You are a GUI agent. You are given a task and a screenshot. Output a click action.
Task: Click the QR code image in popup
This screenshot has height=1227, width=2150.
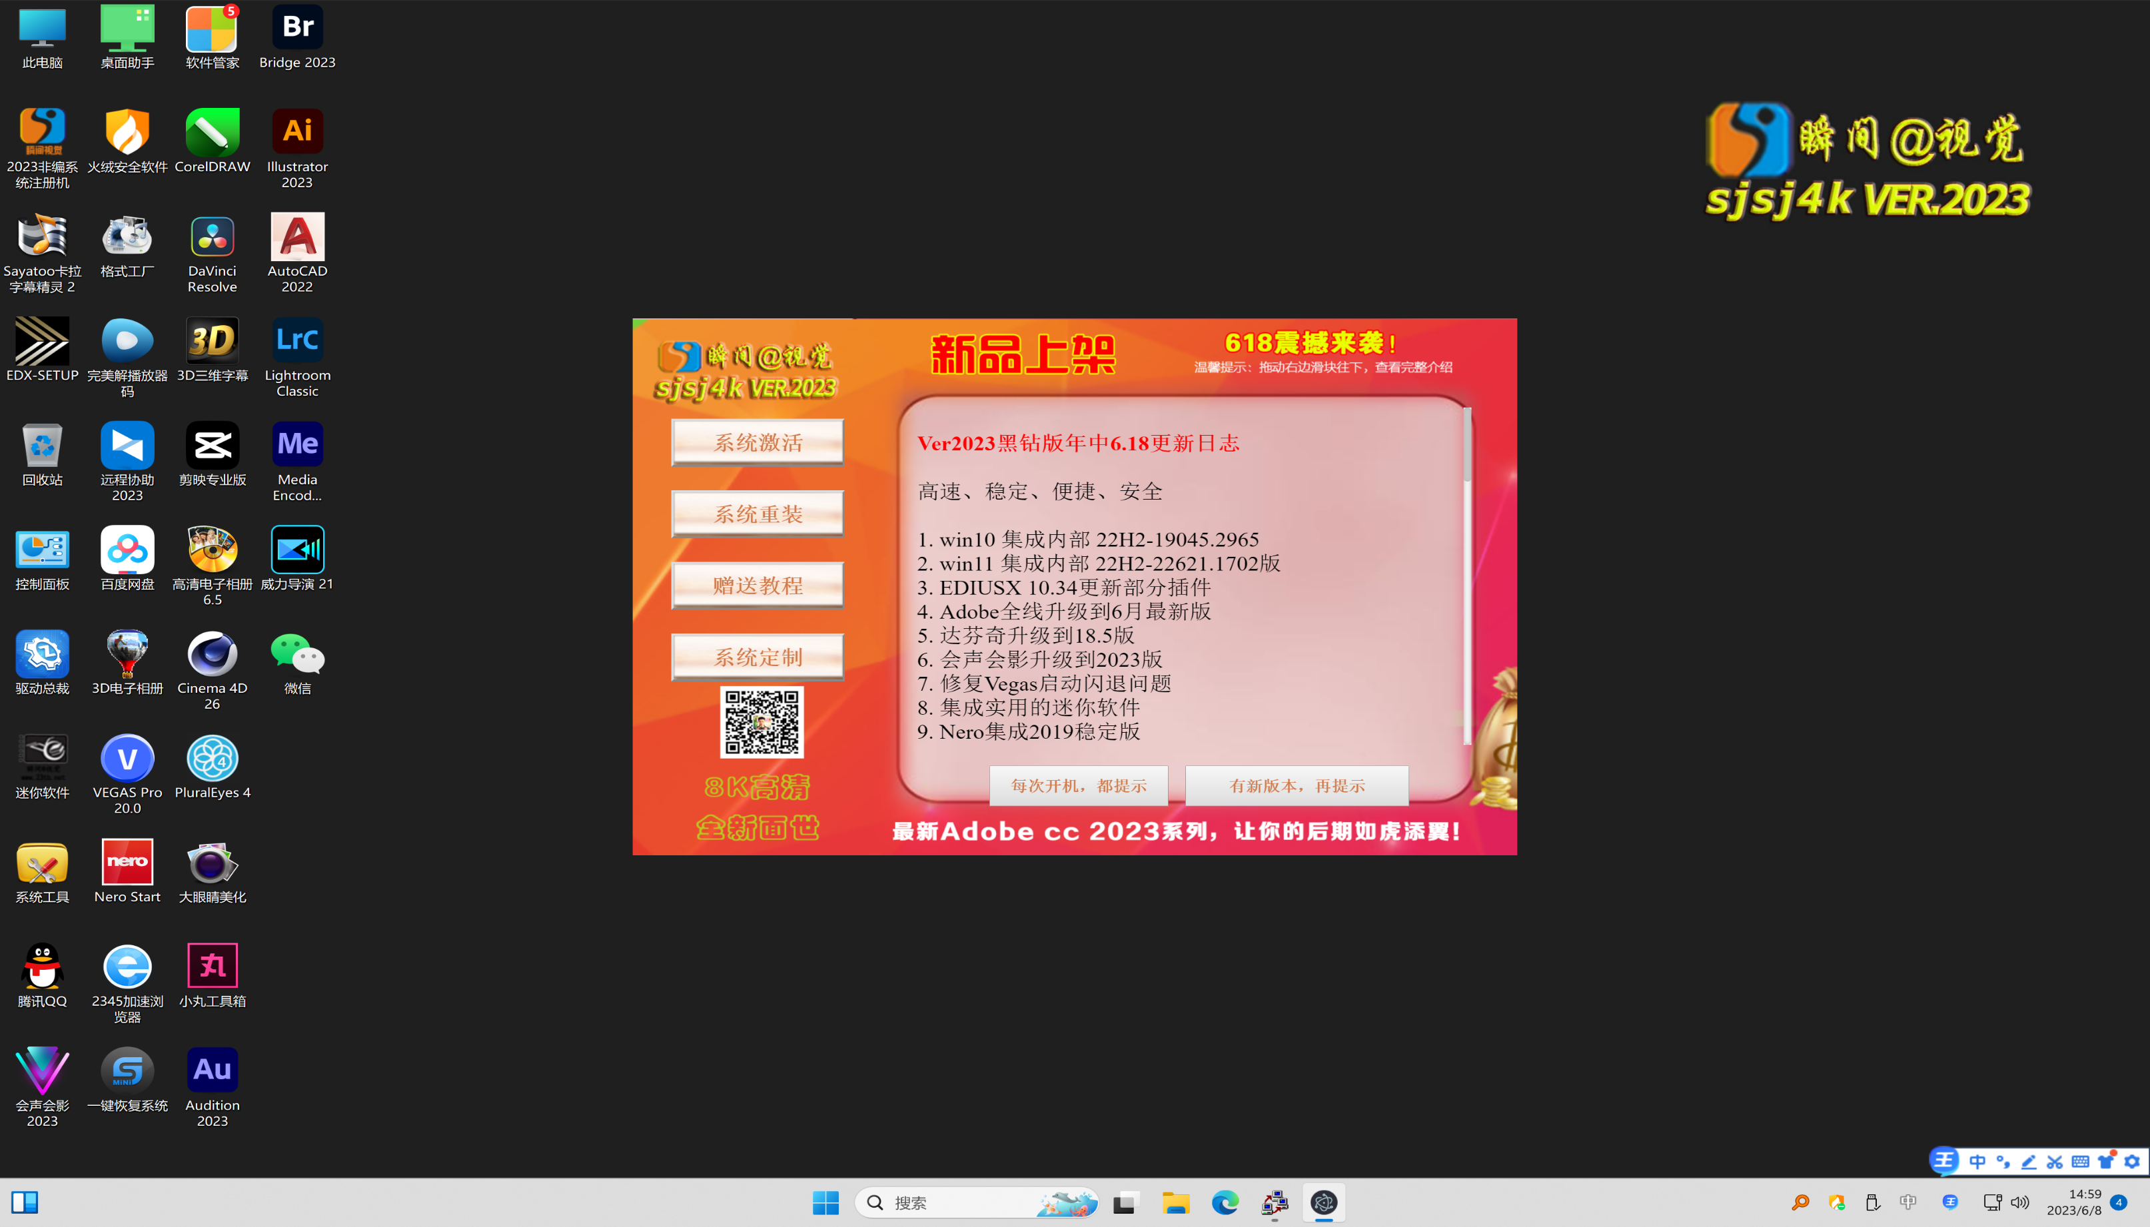(762, 722)
